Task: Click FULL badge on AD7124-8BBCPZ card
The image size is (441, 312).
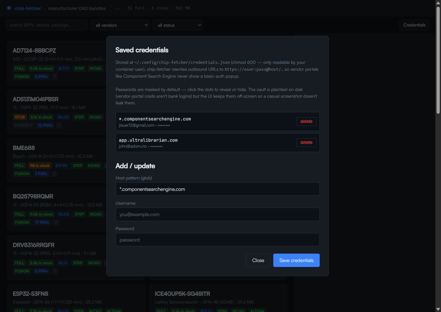Action: click(19, 68)
